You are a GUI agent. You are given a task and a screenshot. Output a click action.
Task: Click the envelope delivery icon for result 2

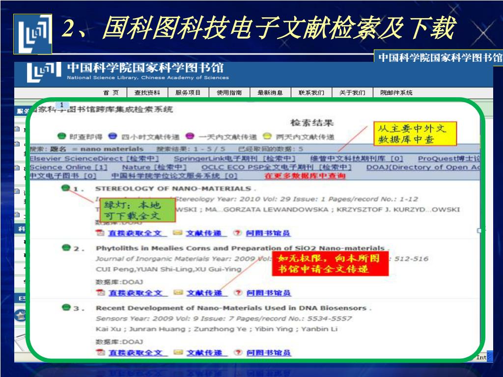pyautogui.click(x=178, y=293)
